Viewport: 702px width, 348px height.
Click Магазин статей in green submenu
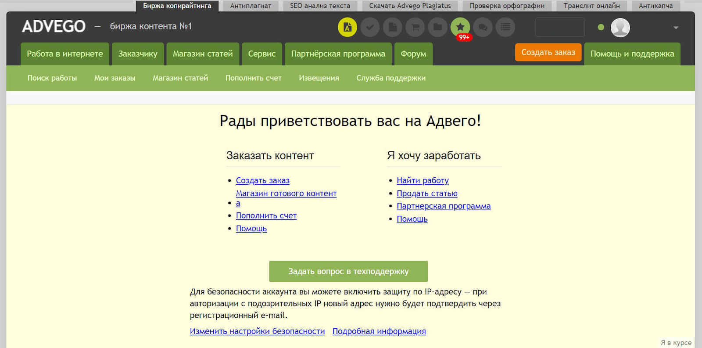coord(180,78)
